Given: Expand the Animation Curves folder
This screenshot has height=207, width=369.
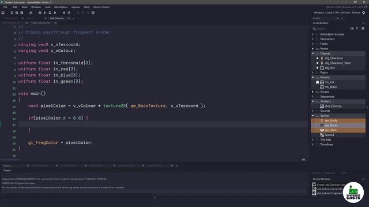Looking at the screenshot, I should [x=312, y=34].
